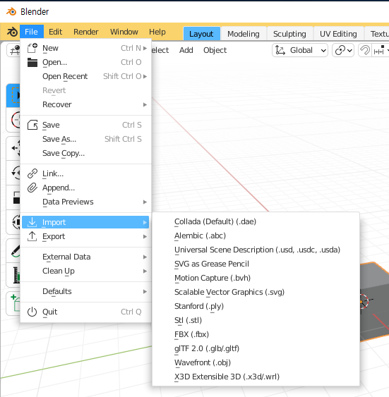Switch to the Layout workspace tab
Image resolution: width=389 pixels, height=397 pixels.
tap(201, 34)
